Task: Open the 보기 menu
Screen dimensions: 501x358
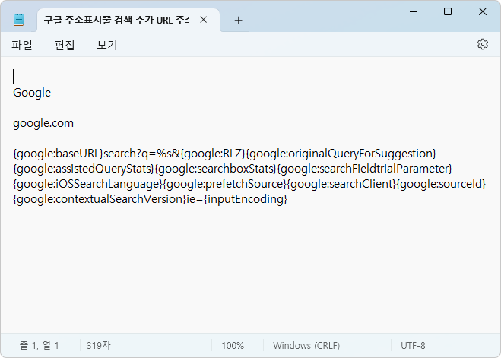Action: (x=107, y=45)
